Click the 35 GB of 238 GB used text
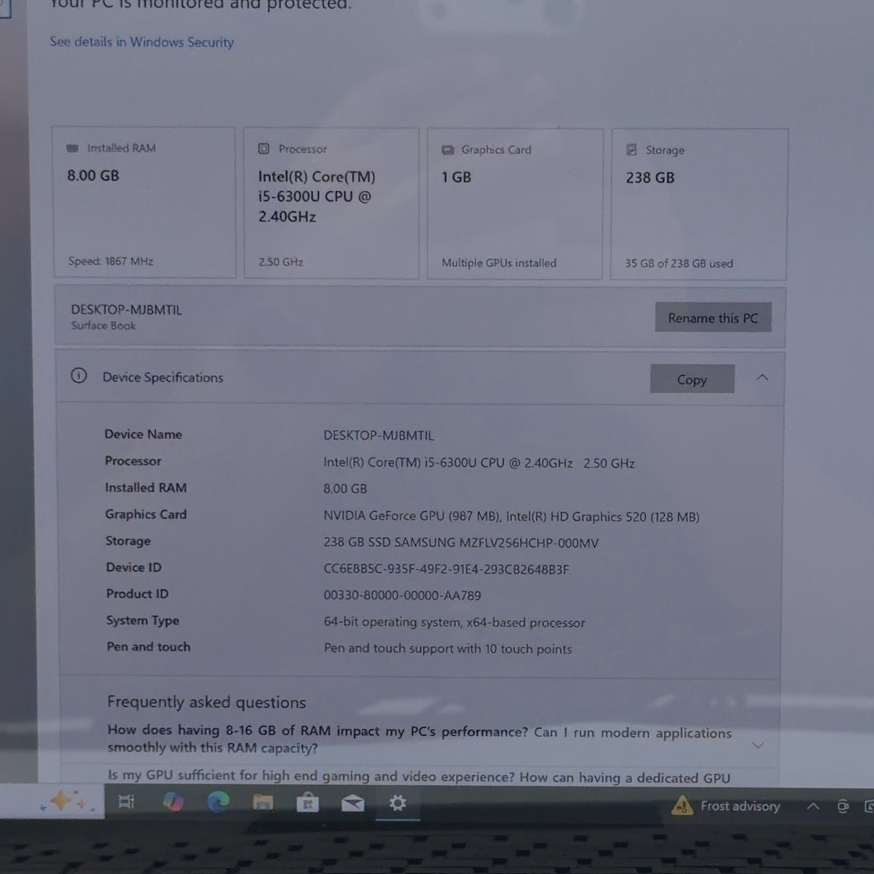This screenshot has width=874, height=874. coord(679,263)
